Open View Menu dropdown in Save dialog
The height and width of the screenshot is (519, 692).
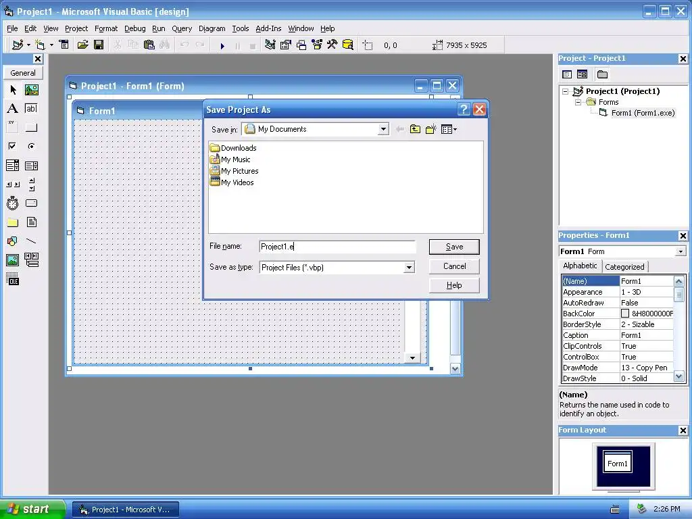click(x=449, y=129)
